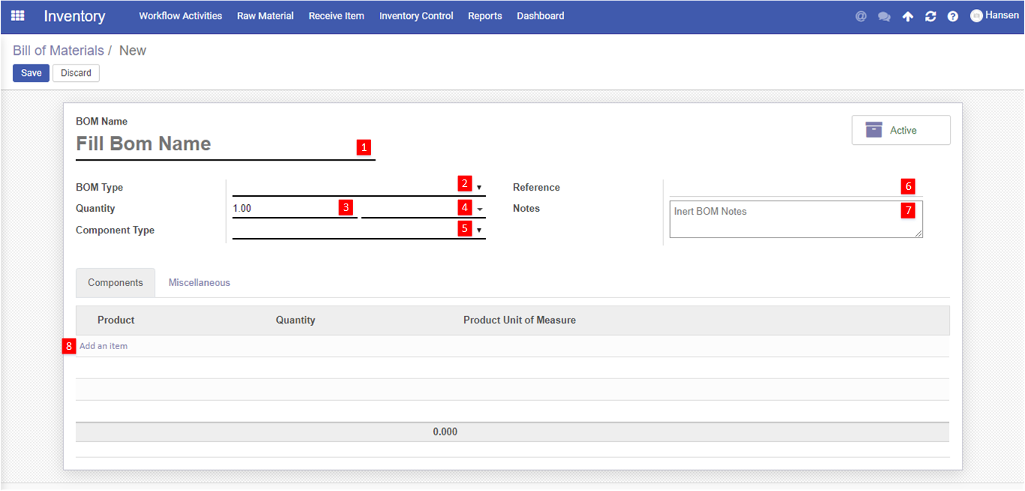Click the Hansen user avatar
This screenshot has height=491, width=1025.
(976, 16)
